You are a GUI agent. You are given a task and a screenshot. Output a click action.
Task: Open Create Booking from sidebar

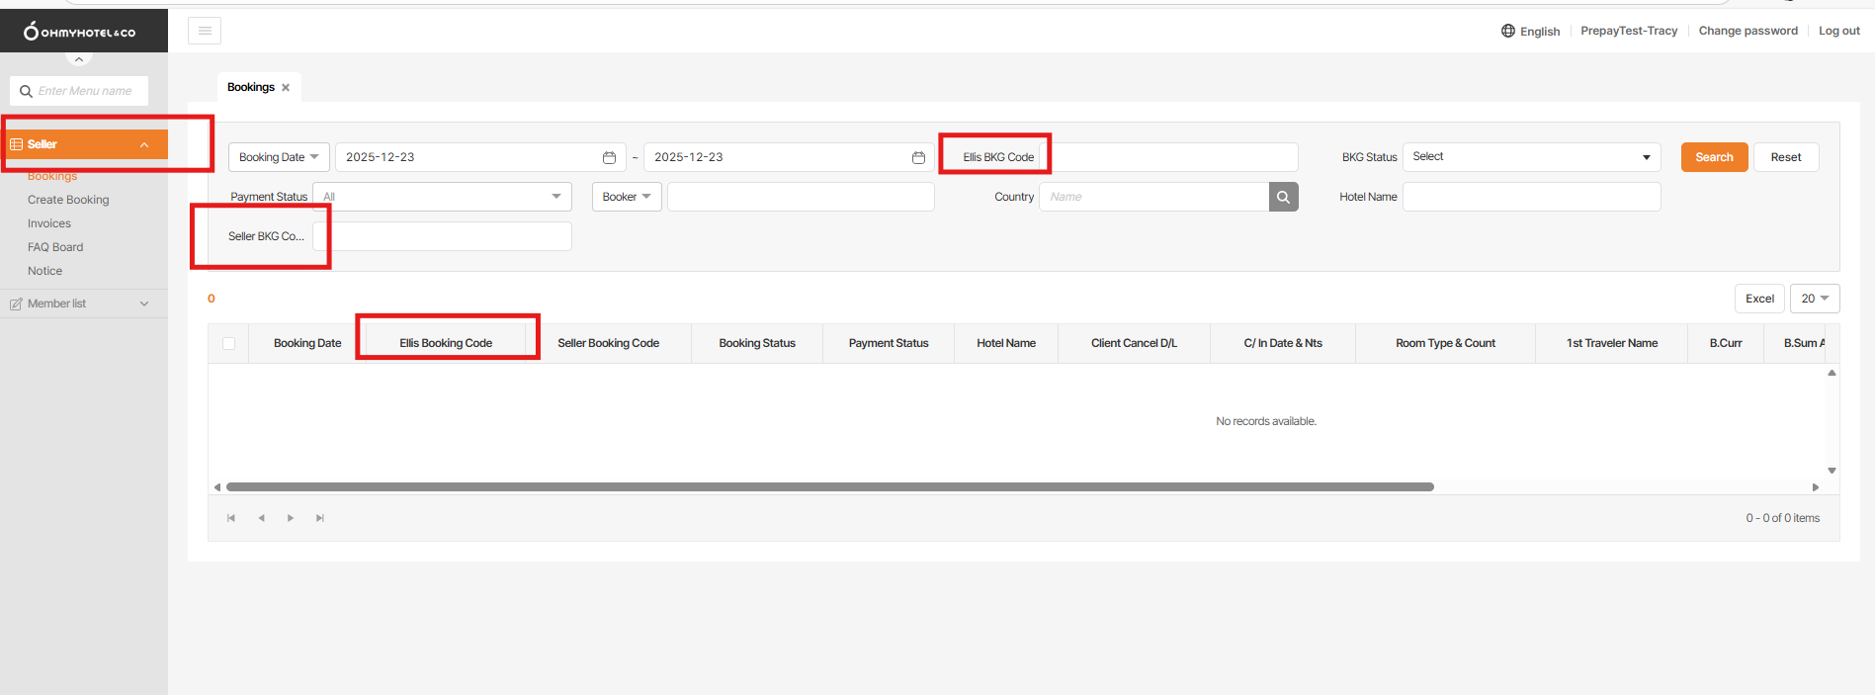[x=68, y=200]
